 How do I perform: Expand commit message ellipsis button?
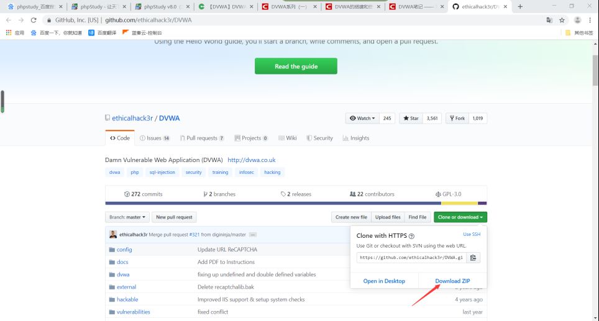click(x=253, y=235)
